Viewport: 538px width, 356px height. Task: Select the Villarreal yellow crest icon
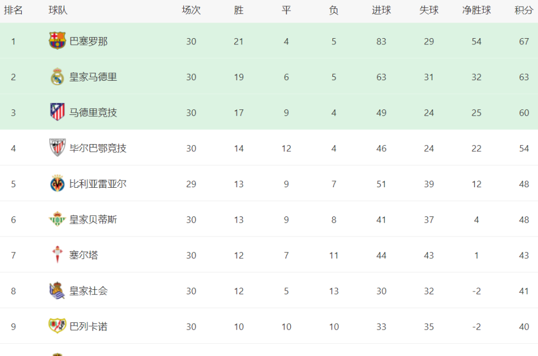point(57,183)
